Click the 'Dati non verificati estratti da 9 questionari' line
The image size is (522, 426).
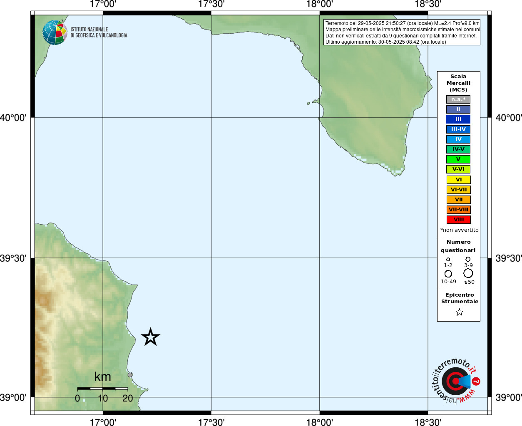tap(401, 36)
